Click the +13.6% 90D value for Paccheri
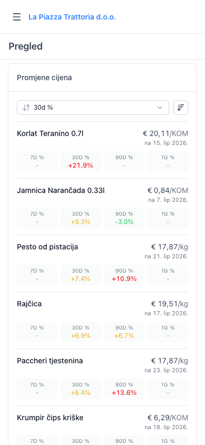Viewport: 205px width, 445px height. point(124,393)
